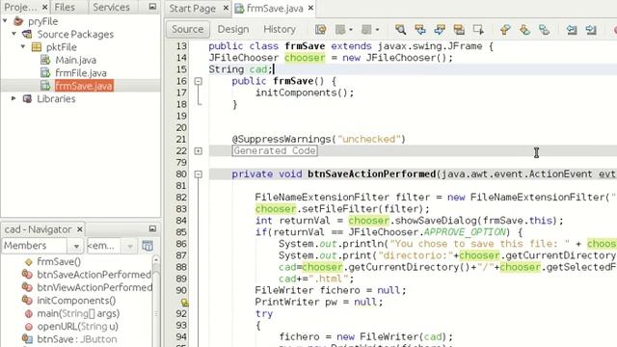Select frmSave.java editor tab
Viewport: 617px width, 347px height.
click(275, 9)
